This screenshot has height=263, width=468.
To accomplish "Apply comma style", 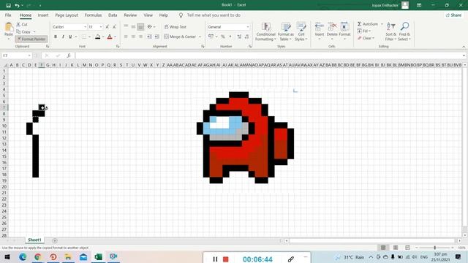I will (x=230, y=37).
